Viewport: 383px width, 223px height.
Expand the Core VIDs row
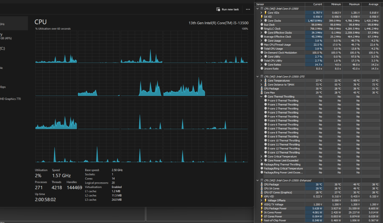tap(261, 12)
